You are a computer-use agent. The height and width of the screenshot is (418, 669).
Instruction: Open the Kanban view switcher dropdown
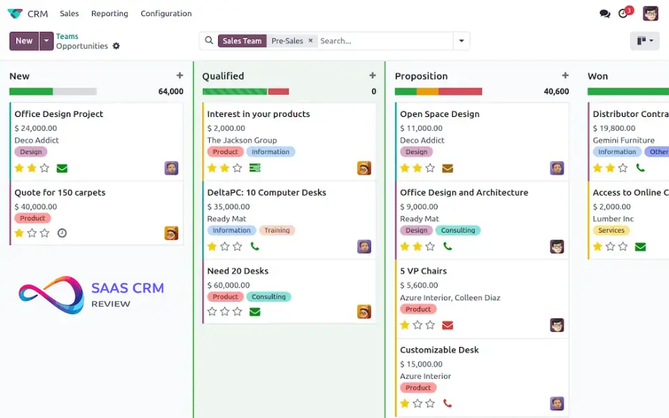(645, 41)
